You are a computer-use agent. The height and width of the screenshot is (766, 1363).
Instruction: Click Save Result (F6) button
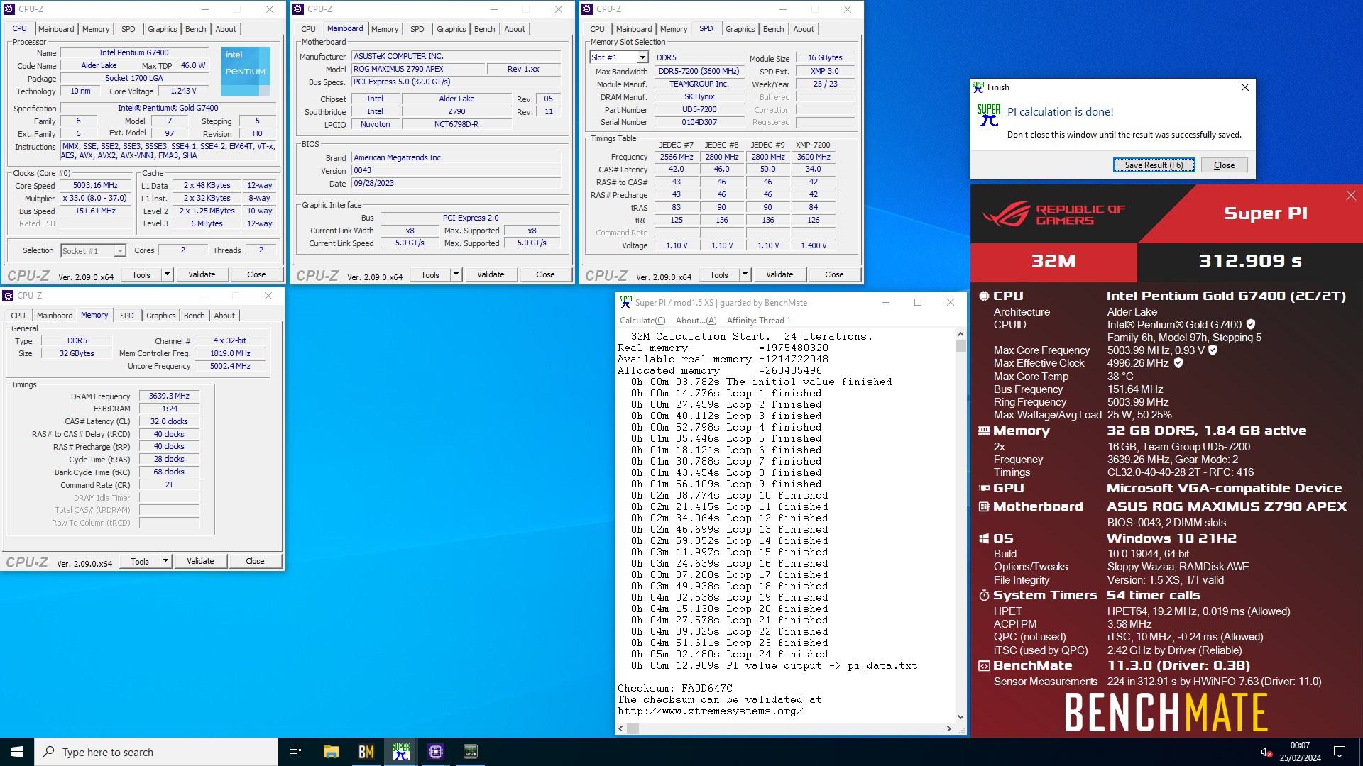pyautogui.click(x=1154, y=165)
